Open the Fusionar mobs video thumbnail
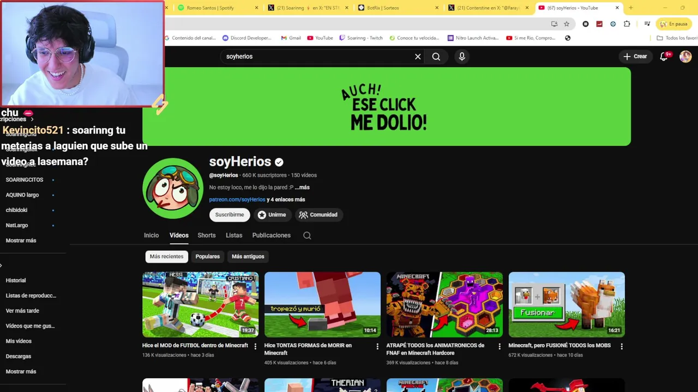 click(567, 304)
